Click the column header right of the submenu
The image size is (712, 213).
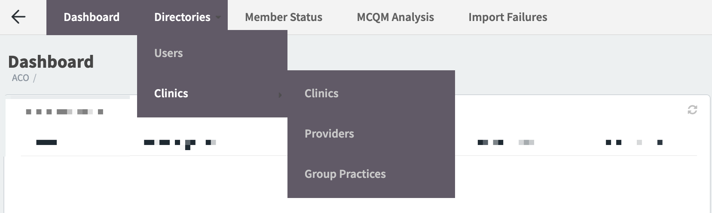[506, 142]
